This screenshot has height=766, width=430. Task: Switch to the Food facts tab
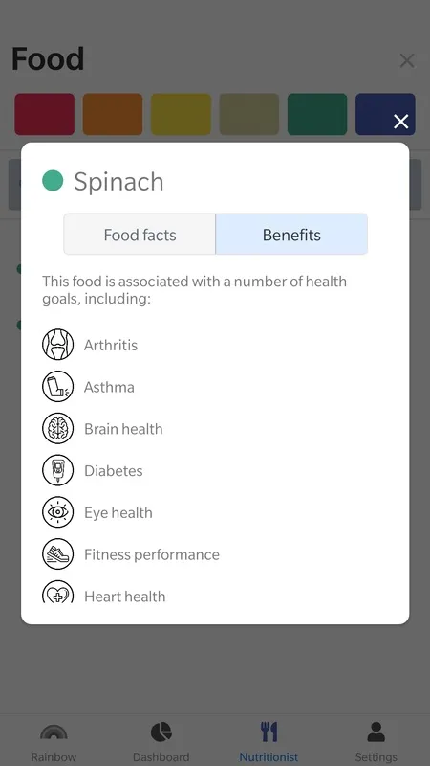point(140,235)
